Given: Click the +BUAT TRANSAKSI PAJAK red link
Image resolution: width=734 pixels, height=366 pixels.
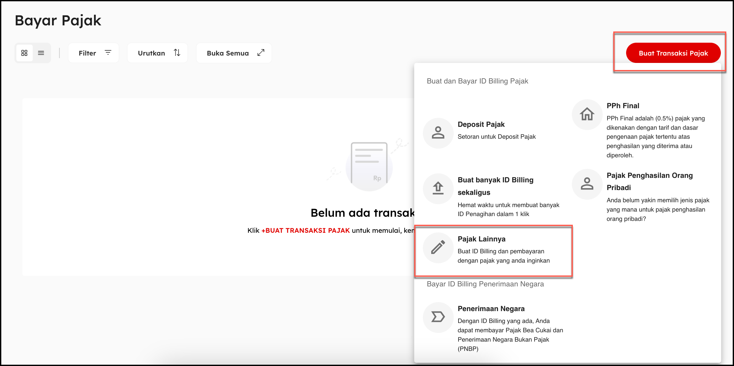Looking at the screenshot, I should pos(305,231).
